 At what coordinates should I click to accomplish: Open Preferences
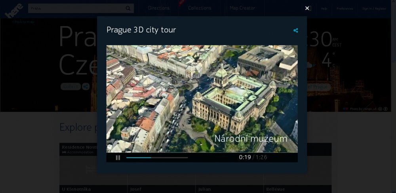click(345, 8)
